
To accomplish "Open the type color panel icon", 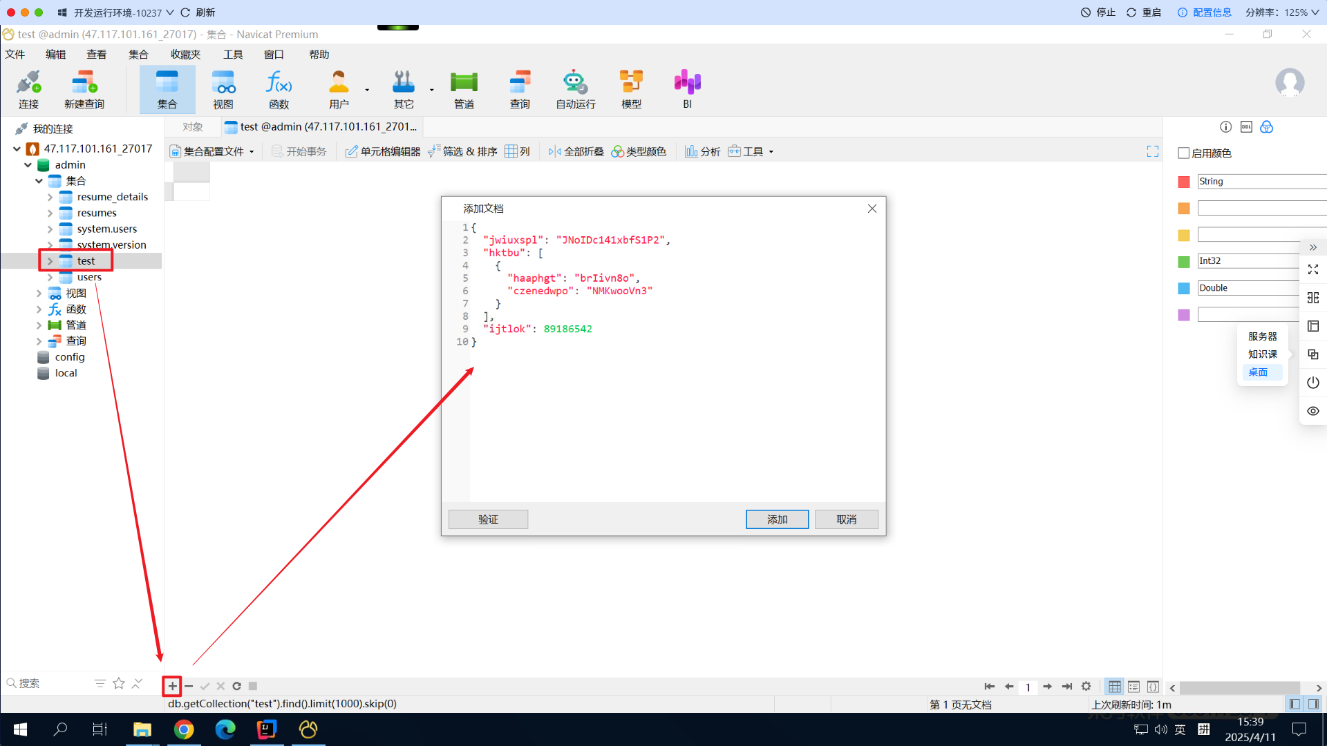I will point(1266,127).
